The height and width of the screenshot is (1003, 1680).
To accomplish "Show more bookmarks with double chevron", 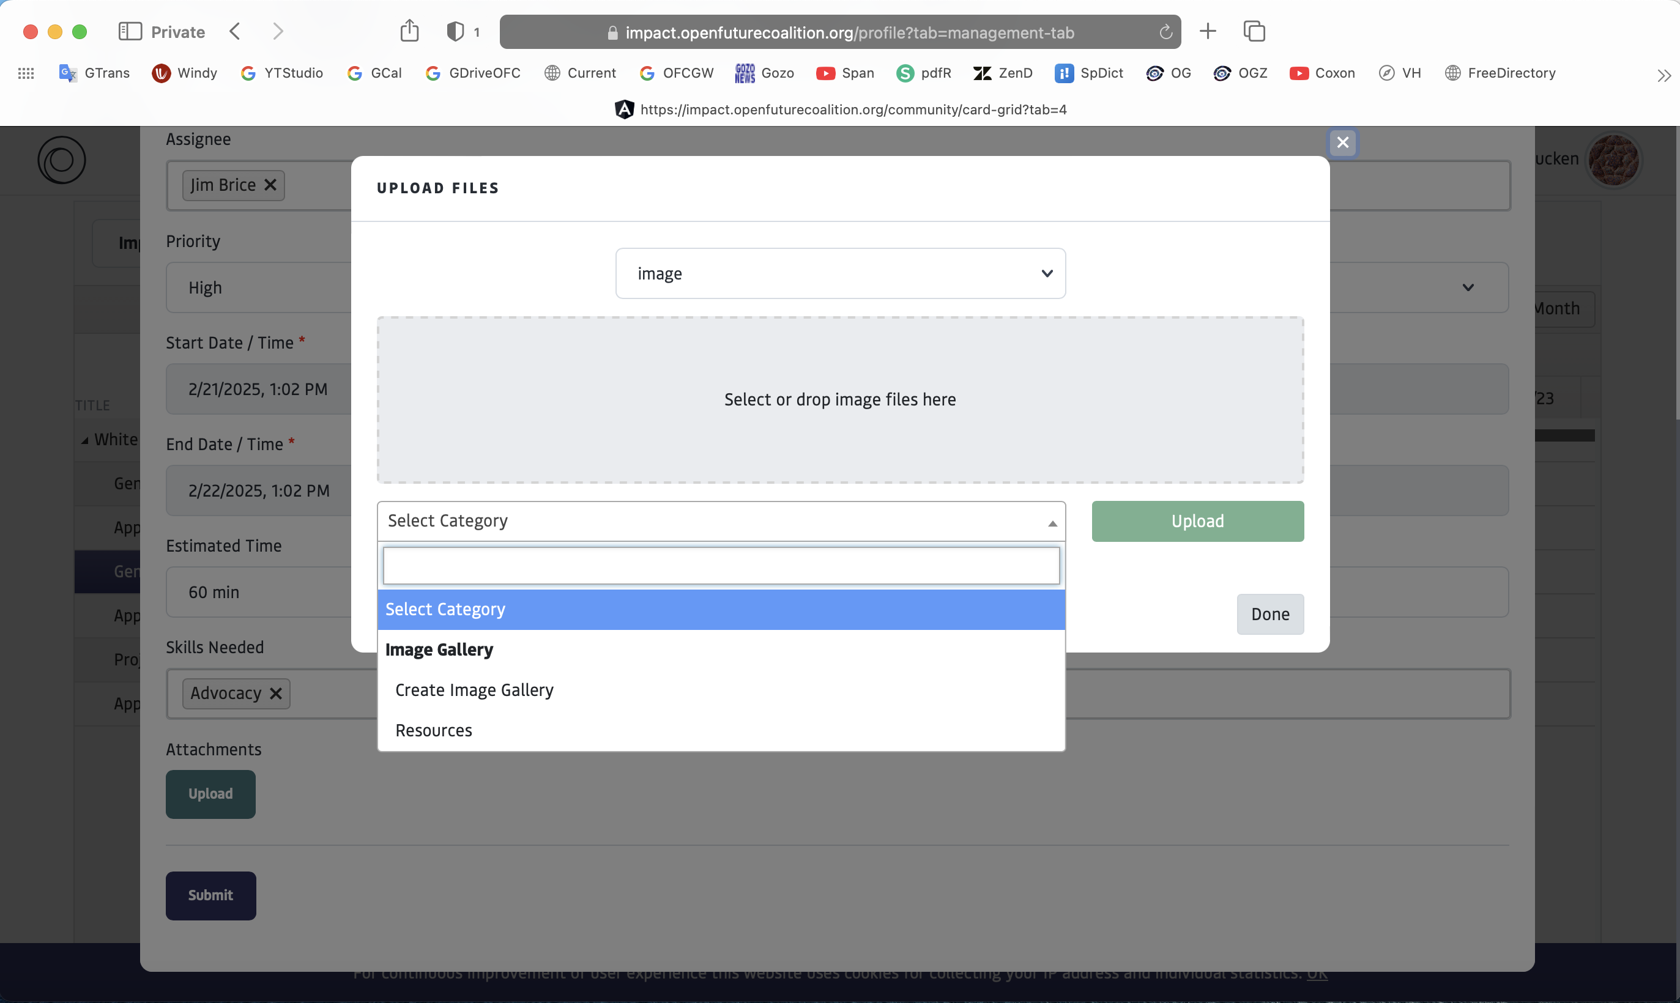I will tap(1663, 75).
